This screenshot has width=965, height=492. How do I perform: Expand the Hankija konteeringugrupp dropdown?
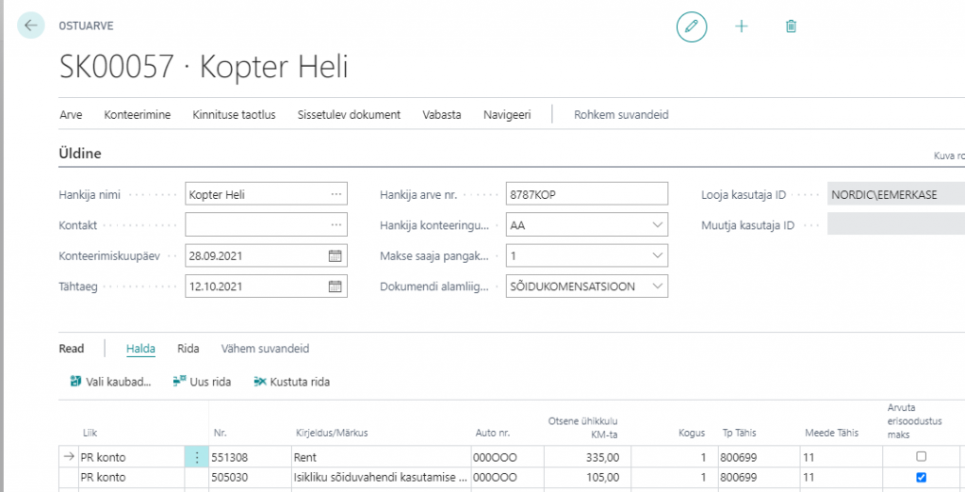[657, 225]
